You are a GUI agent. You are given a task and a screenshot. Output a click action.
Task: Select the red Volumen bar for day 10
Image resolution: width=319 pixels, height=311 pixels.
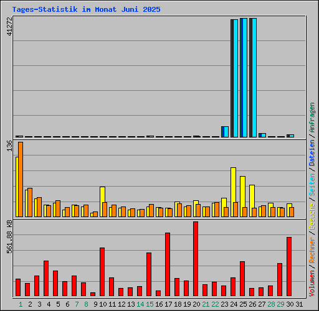click(102, 272)
